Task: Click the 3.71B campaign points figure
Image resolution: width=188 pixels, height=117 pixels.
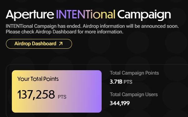Action: tap(116, 82)
